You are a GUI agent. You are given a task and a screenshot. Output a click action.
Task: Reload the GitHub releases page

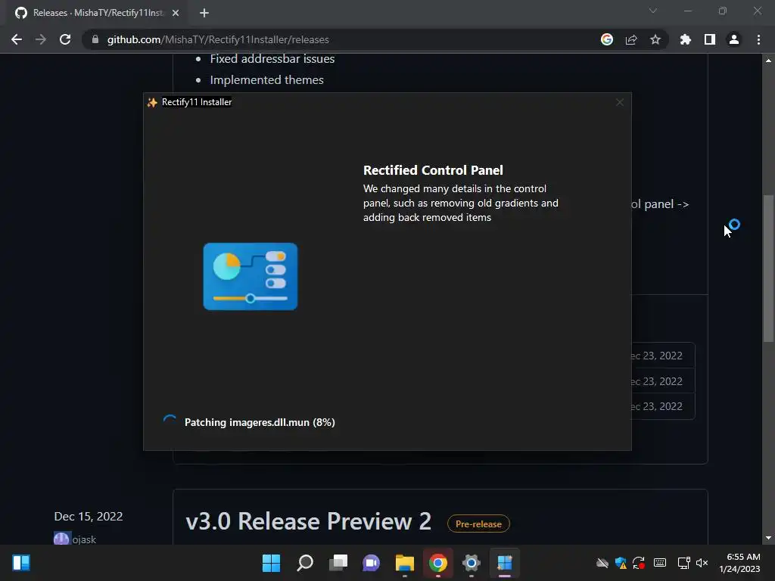point(65,39)
